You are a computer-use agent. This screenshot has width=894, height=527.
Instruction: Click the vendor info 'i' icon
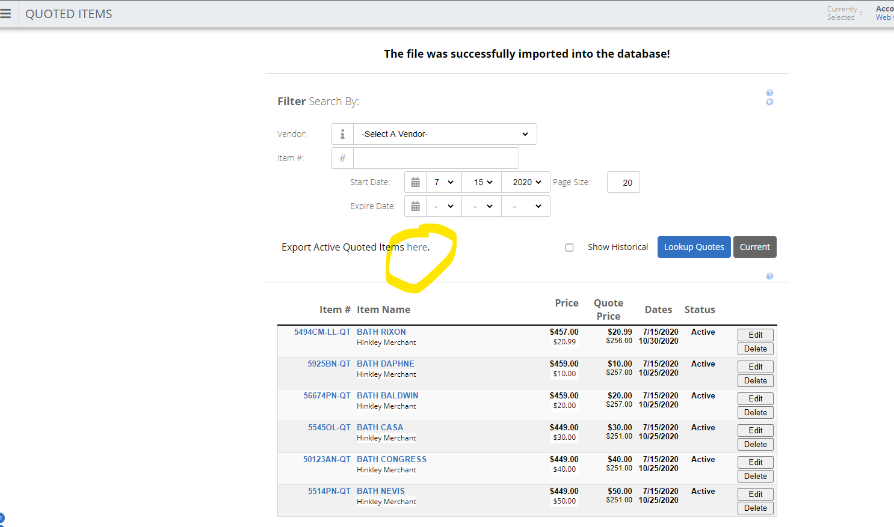342,133
